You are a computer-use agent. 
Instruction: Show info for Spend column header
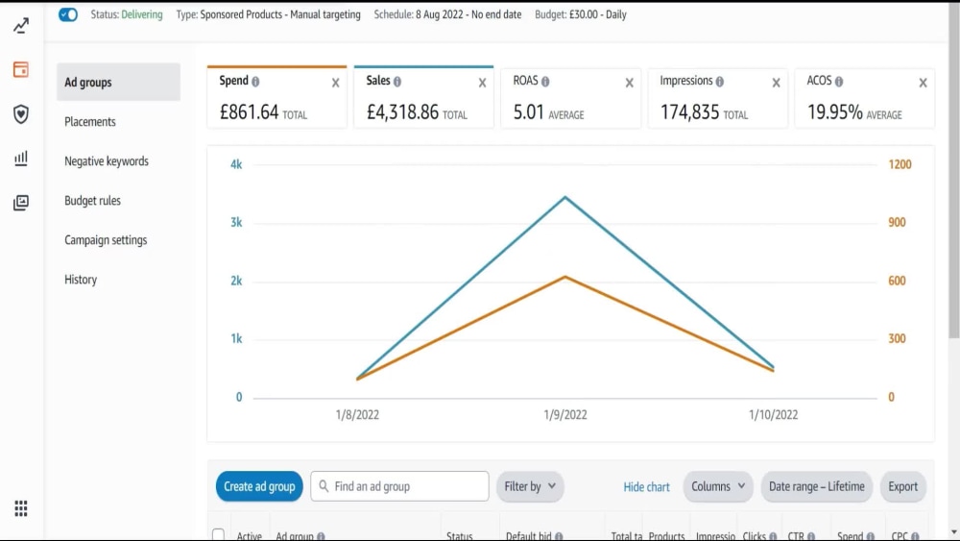(x=870, y=536)
